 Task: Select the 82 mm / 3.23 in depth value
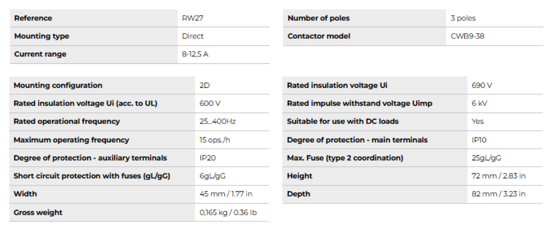[x=498, y=194]
